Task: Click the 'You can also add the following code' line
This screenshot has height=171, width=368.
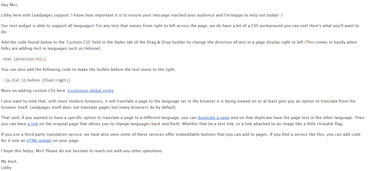Action: click(88, 70)
